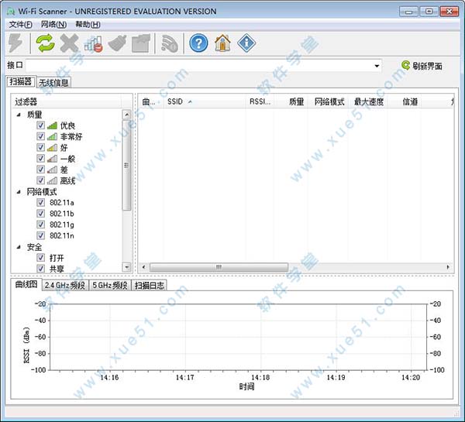Viewport: 465px width, 422px height.
Task: Toggle the 打开 security checkbox
Action: tap(40, 258)
